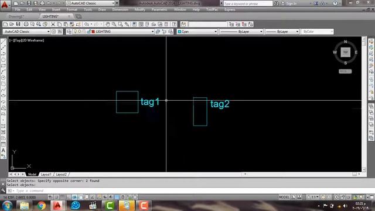The image size is (375, 211).
Task: Toggle the LIGHTING layer on/off lightbulb
Action: tap(75, 32)
